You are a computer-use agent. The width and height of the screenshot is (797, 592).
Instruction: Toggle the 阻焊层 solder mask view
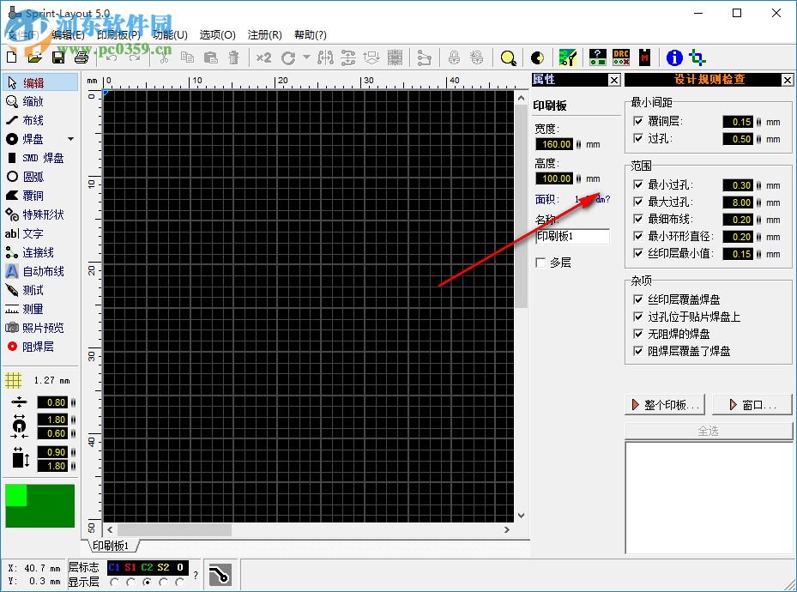tap(34, 346)
